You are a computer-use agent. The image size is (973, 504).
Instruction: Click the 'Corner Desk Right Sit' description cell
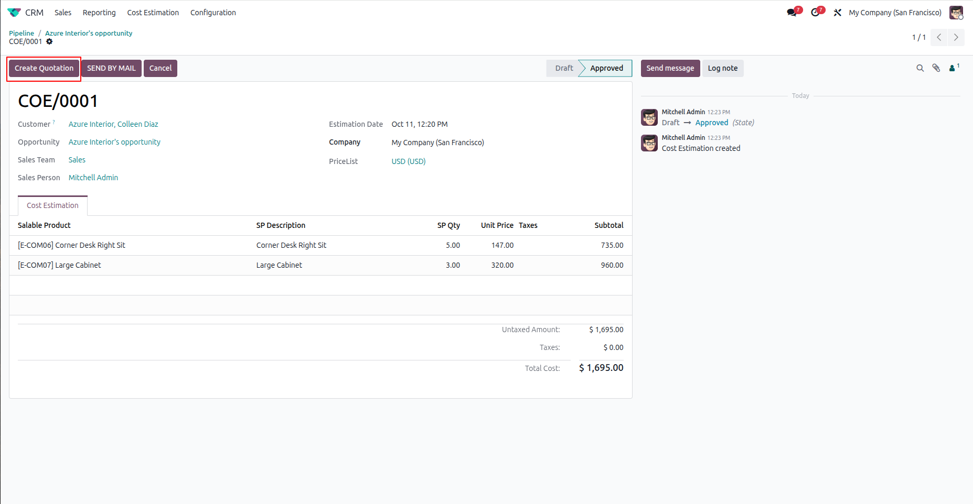click(291, 245)
